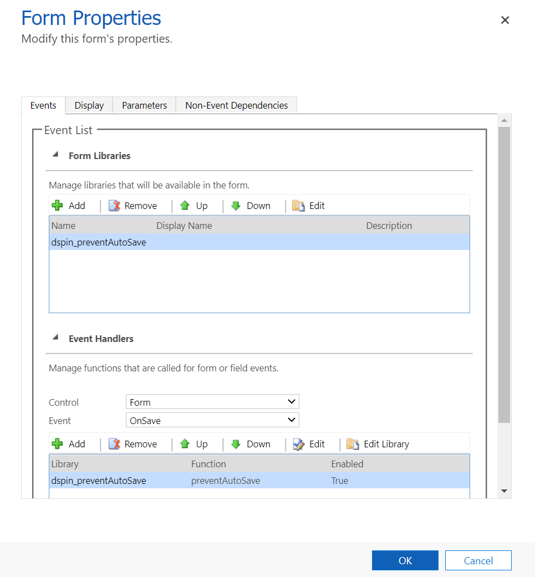Viewport: 535px width, 577px height.
Task: Switch to the Events tab
Action: 43,105
